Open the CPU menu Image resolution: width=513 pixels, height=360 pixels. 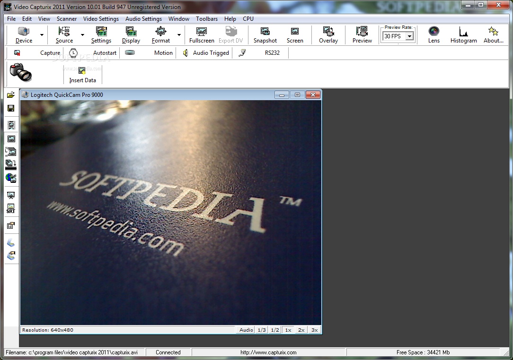pos(248,18)
